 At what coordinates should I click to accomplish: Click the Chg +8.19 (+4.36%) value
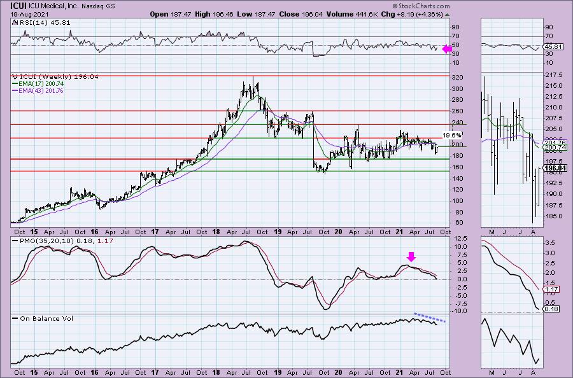(412, 14)
